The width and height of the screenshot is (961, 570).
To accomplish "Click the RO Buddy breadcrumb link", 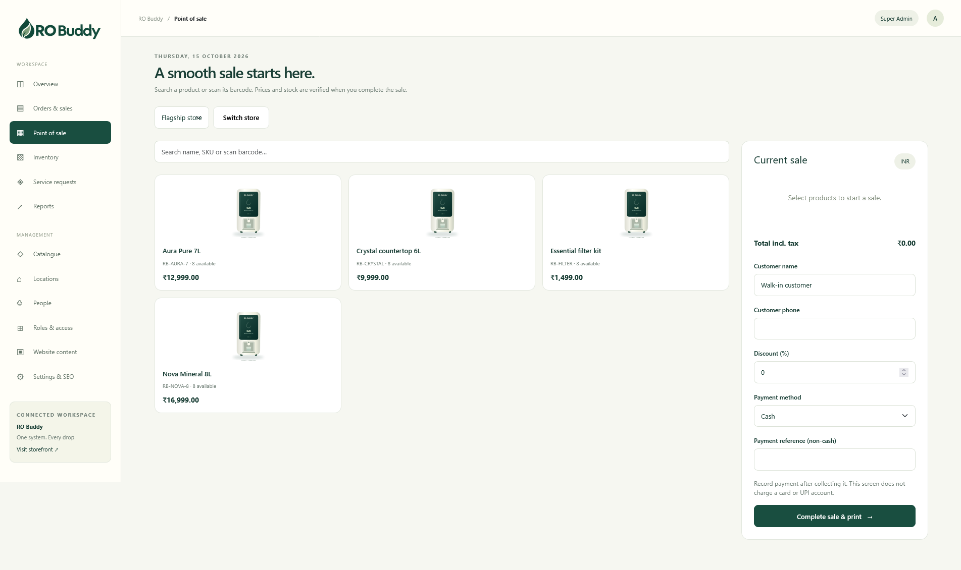I will pos(150,19).
